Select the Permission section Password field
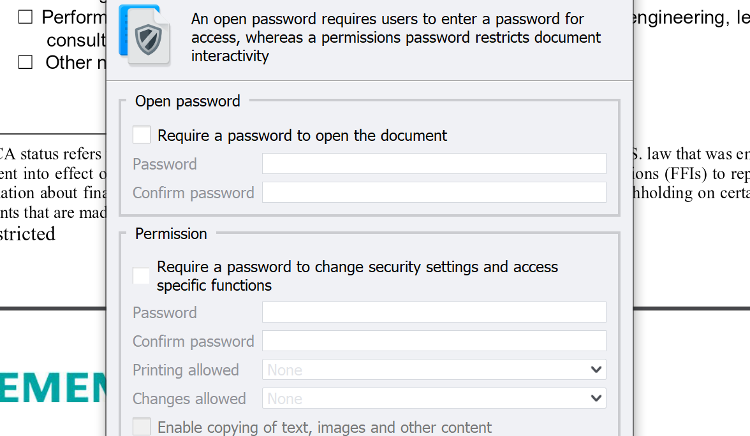Screen dimensions: 750x436 [x=434, y=312]
